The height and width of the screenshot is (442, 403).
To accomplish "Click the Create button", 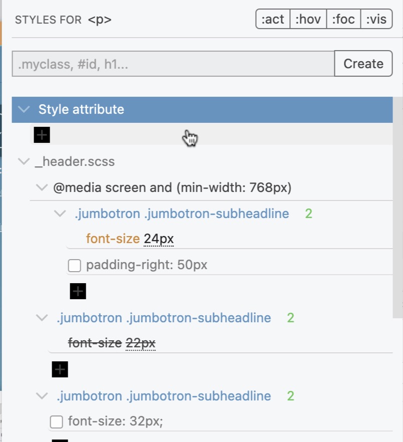I will pyautogui.click(x=363, y=64).
